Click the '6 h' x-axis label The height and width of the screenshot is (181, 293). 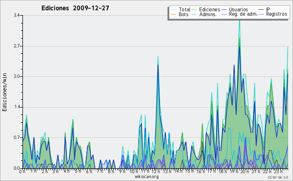coord(89,171)
